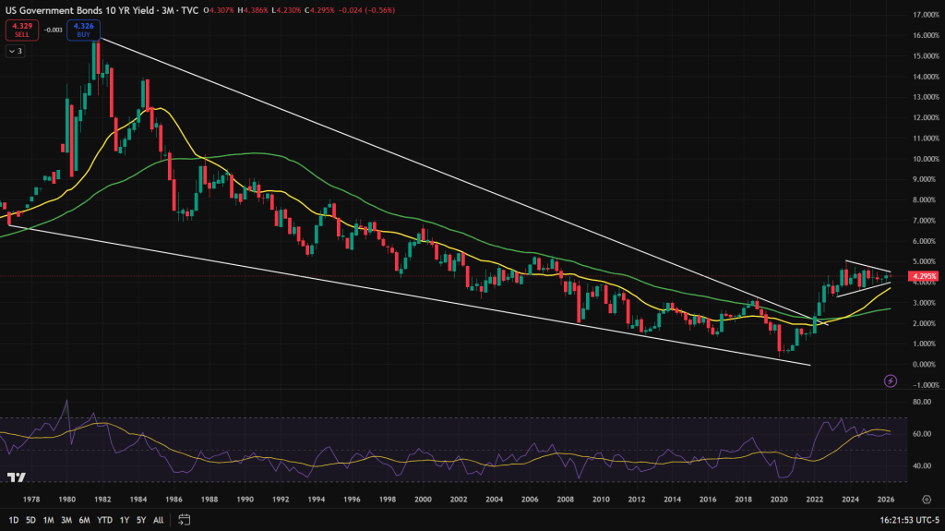Switch to 1M time range
The width and height of the screenshot is (945, 531).
[48, 519]
